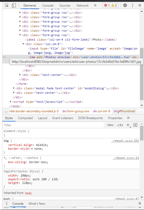Open the selected node's three-dot actions
Viewport: 144px width, 210px height.
(4, 57)
